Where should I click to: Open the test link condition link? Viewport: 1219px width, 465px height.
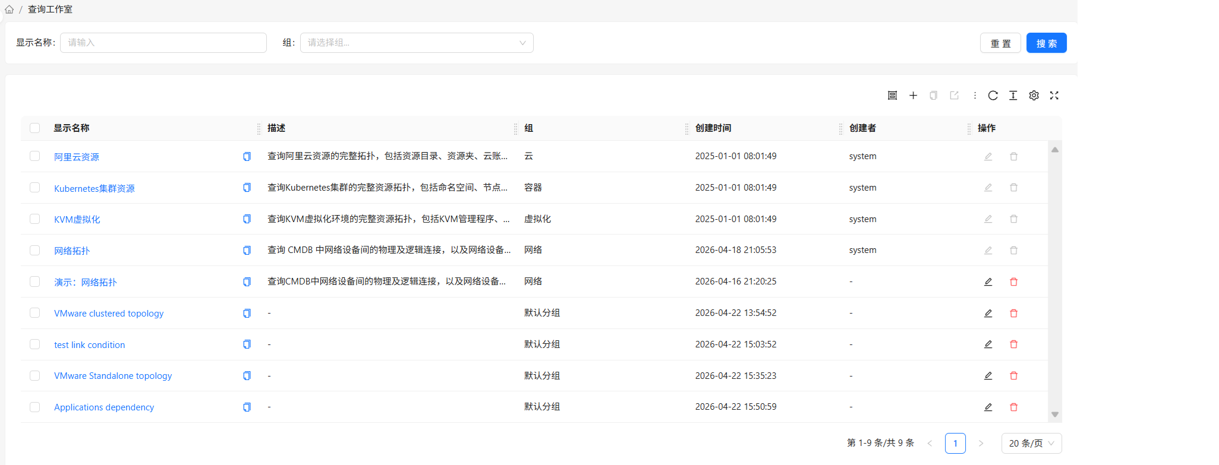(90, 345)
